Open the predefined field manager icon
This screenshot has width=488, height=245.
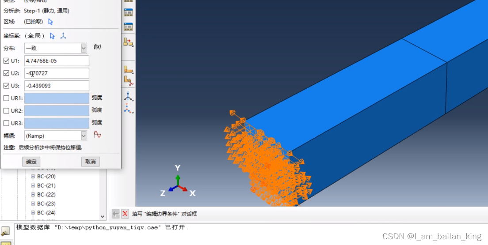click(x=128, y=12)
